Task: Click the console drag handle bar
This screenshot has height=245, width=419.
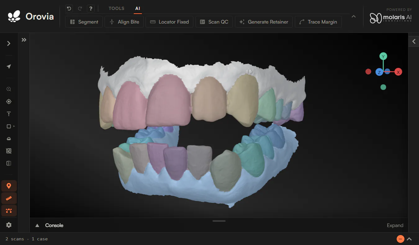Action: click(219, 221)
